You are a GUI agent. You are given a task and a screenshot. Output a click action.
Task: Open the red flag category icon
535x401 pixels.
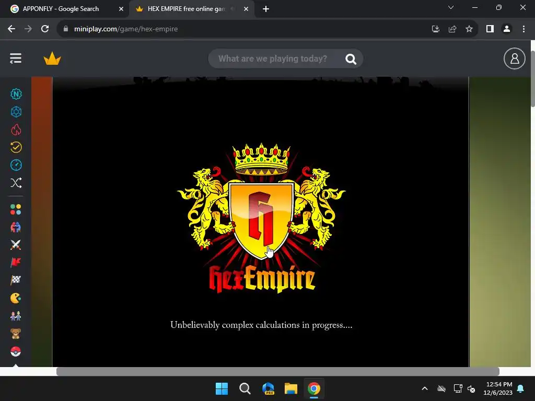coord(16,263)
